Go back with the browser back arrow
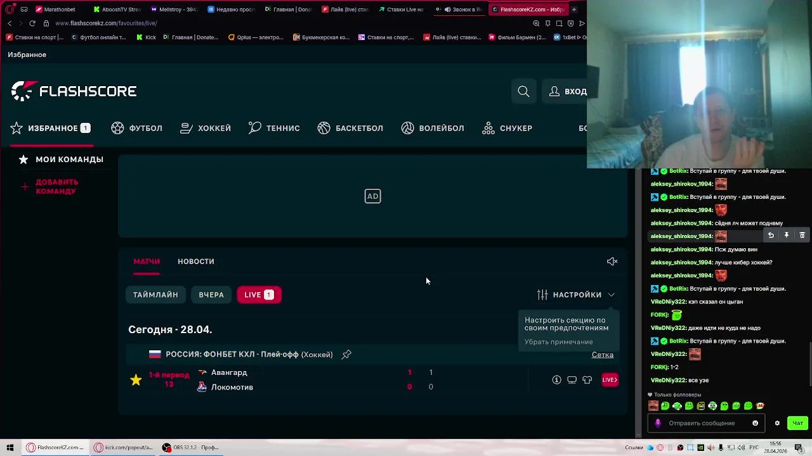 (10, 23)
